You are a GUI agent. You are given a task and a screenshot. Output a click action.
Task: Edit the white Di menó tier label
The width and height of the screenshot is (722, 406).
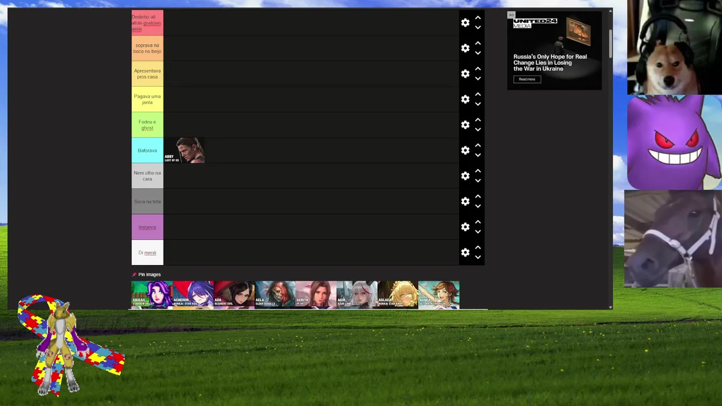[x=147, y=253]
